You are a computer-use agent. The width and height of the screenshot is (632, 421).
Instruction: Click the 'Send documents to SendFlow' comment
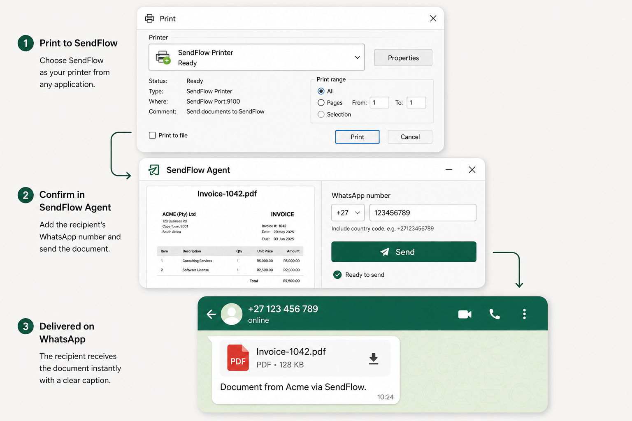(225, 111)
